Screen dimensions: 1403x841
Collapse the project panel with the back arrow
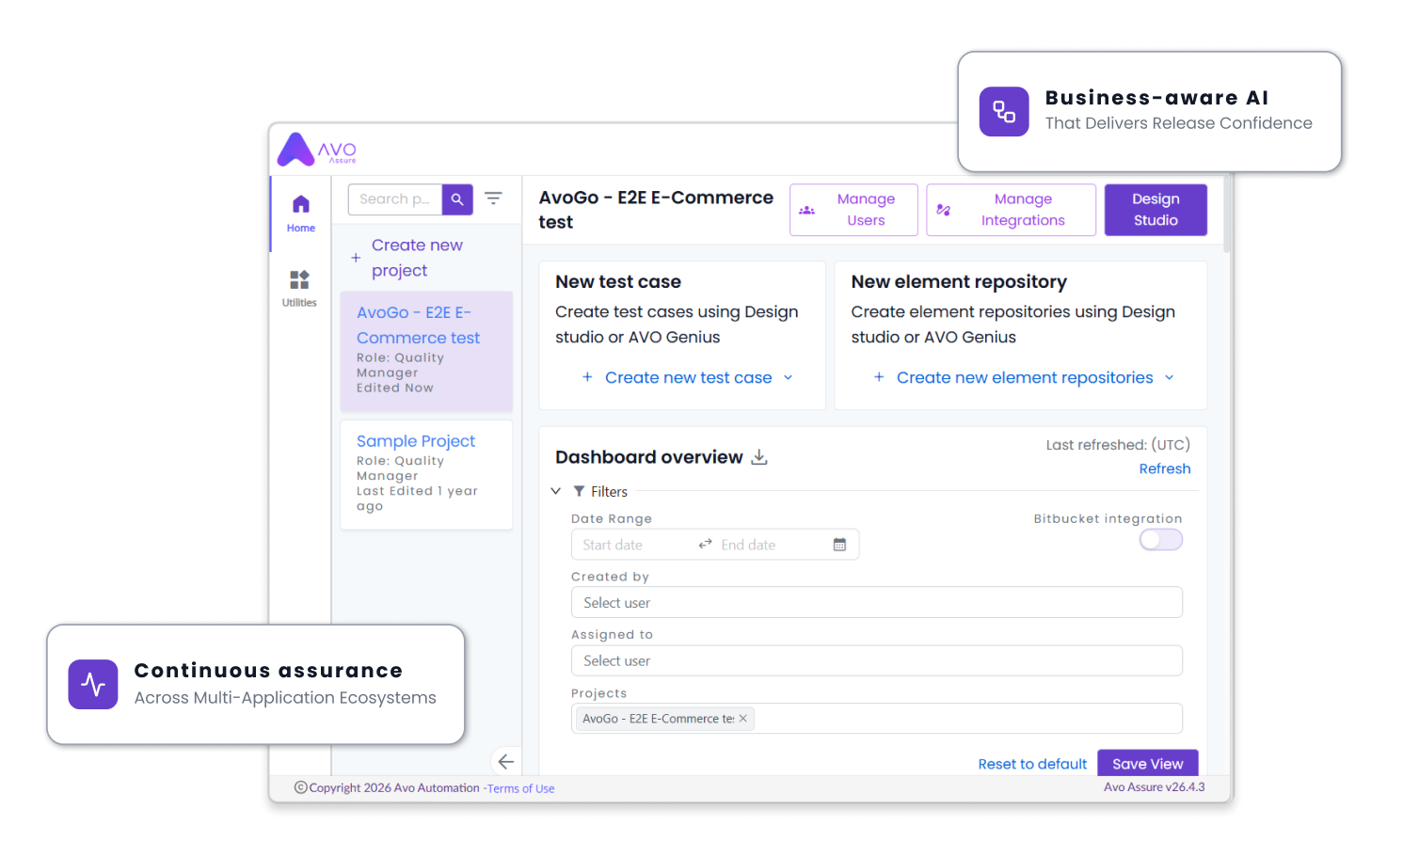(506, 762)
